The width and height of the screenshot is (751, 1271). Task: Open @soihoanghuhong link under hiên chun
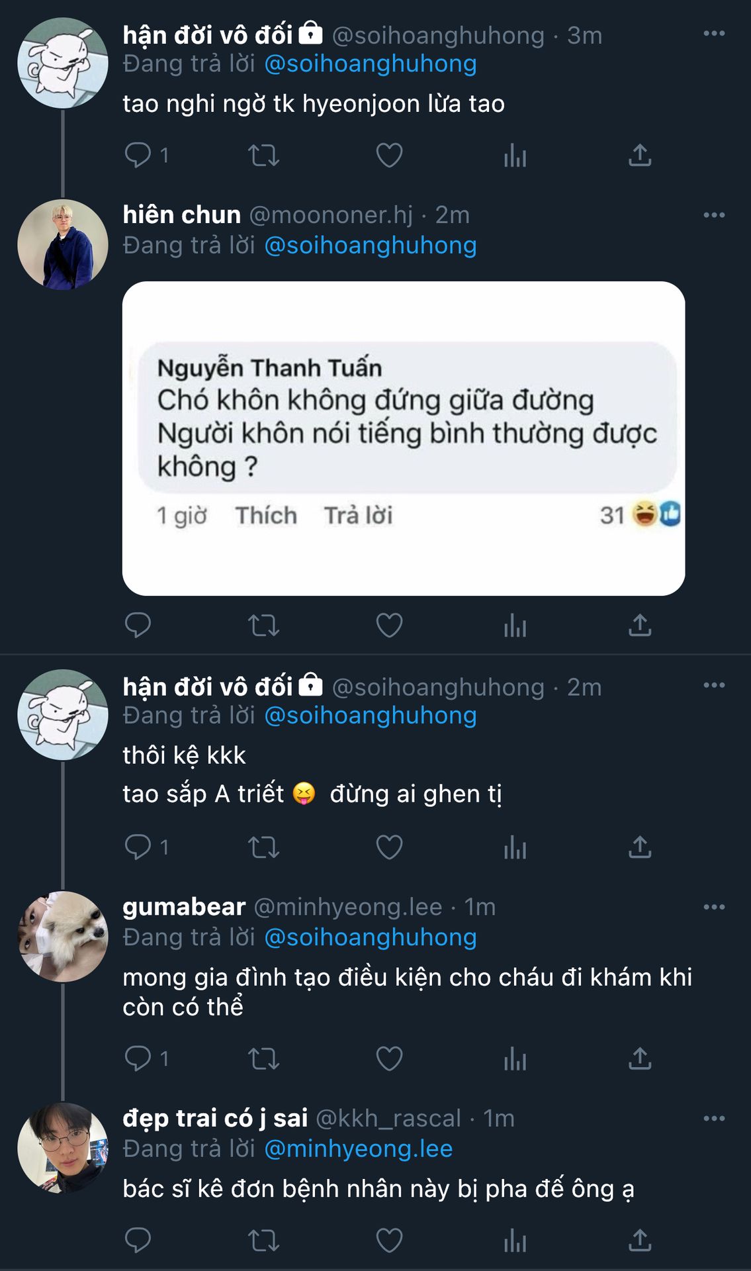[x=371, y=246]
